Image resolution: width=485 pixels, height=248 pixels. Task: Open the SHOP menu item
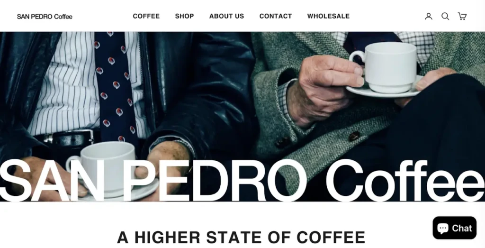click(x=184, y=16)
